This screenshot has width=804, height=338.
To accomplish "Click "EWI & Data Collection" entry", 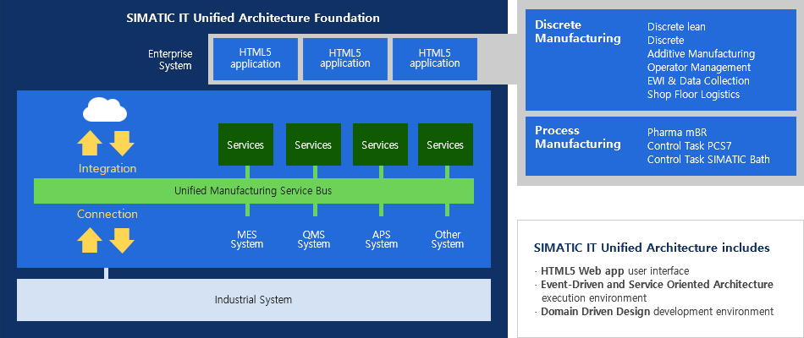I will (698, 81).
